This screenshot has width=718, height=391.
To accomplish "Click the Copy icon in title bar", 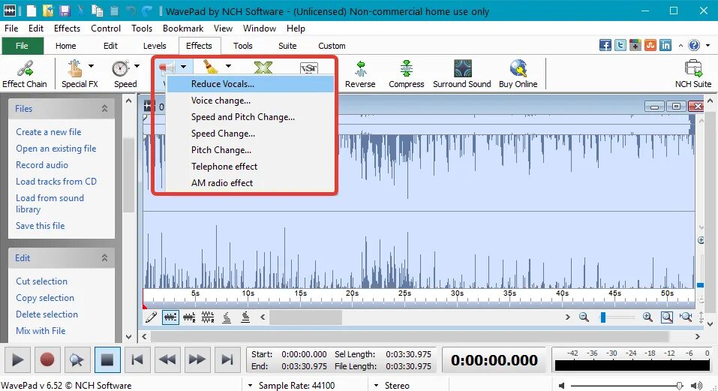I will [x=97, y=11].
